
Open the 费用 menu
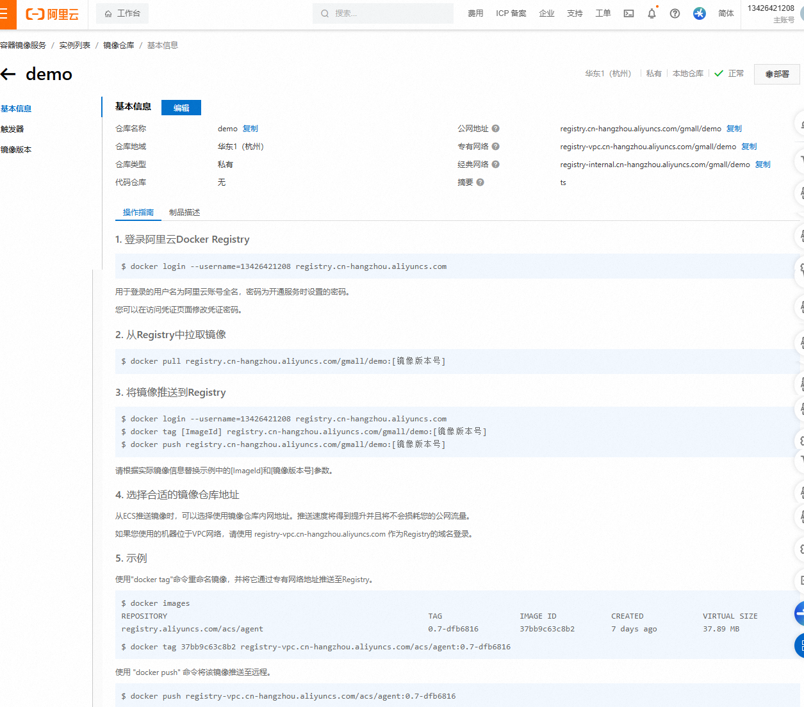475,13
